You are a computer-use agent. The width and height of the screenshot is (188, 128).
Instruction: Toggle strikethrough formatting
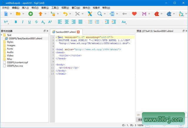pos(36,22)
